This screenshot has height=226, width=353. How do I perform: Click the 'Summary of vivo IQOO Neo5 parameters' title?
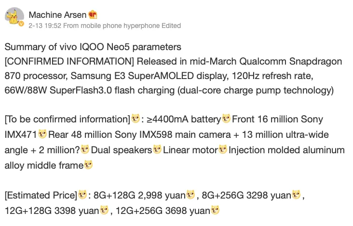(x=93, y=47)
